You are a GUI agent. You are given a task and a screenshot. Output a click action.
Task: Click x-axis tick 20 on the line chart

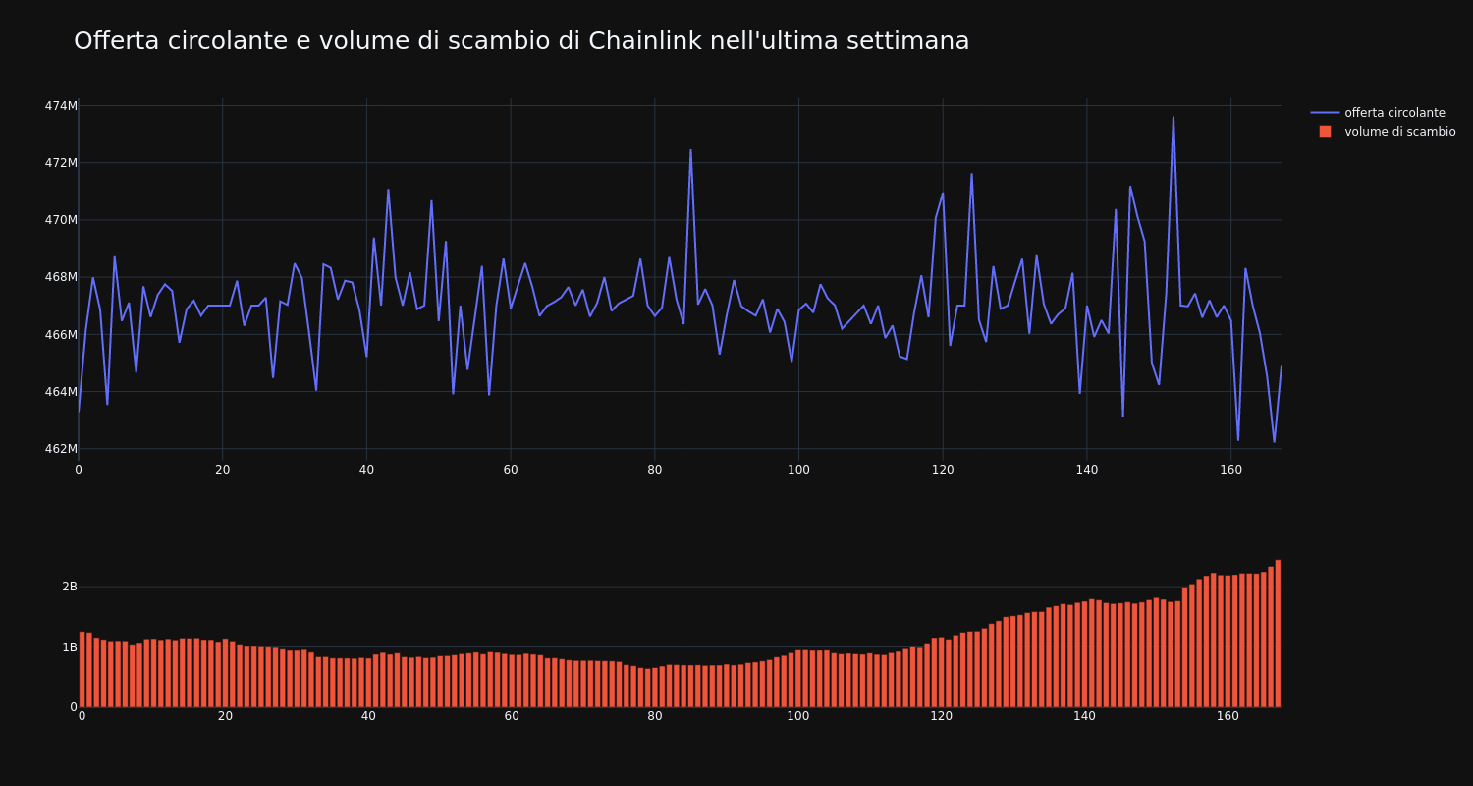223,470
